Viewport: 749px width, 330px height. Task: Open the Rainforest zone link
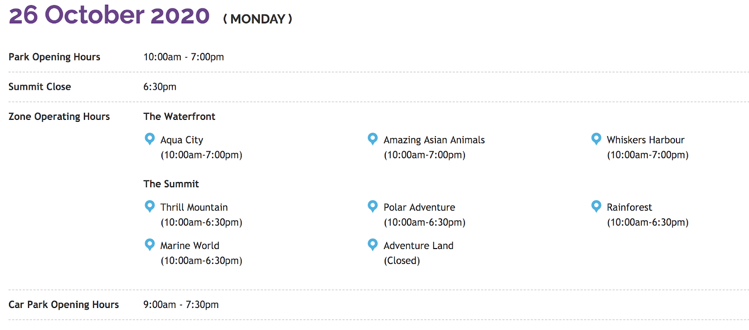629,207
